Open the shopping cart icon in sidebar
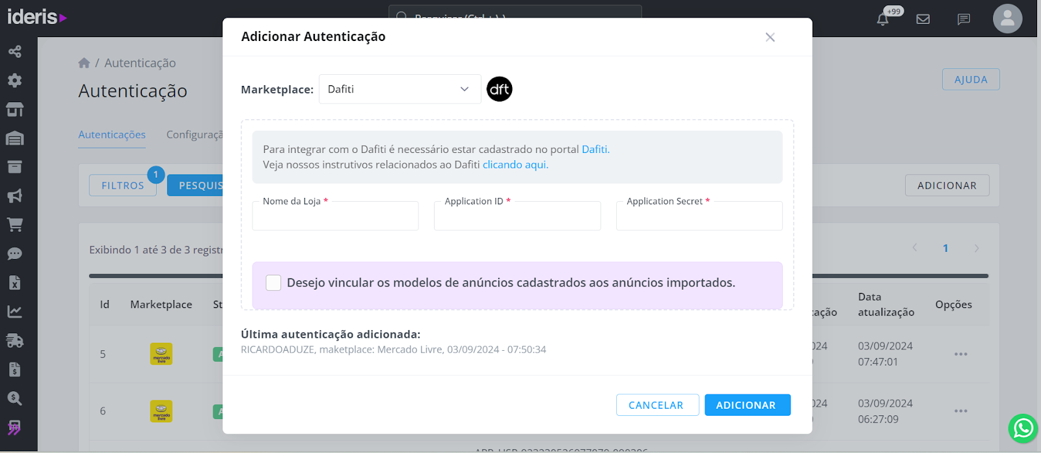 14,225
